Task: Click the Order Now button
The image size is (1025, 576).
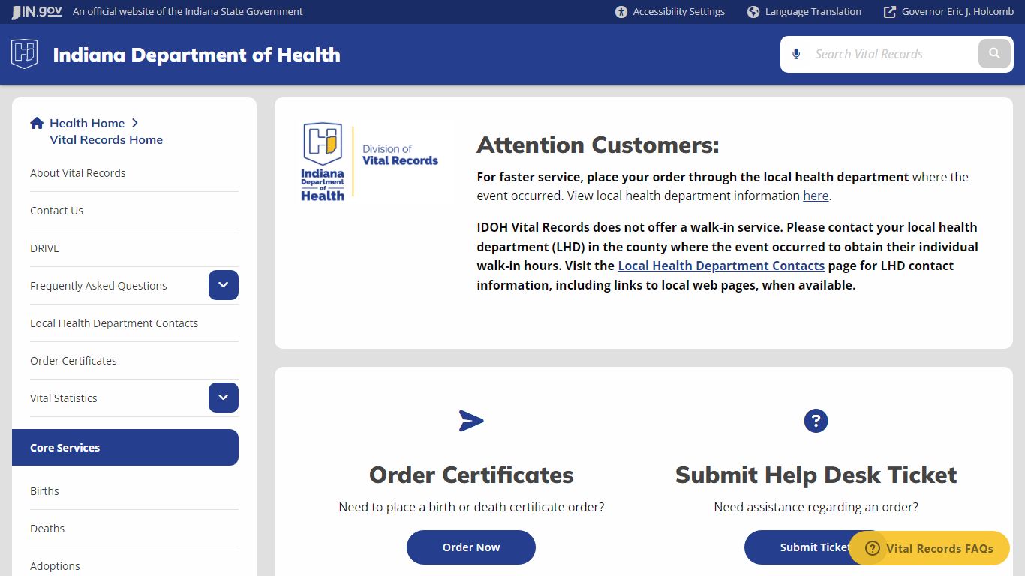Action: (x=471, y=547)
